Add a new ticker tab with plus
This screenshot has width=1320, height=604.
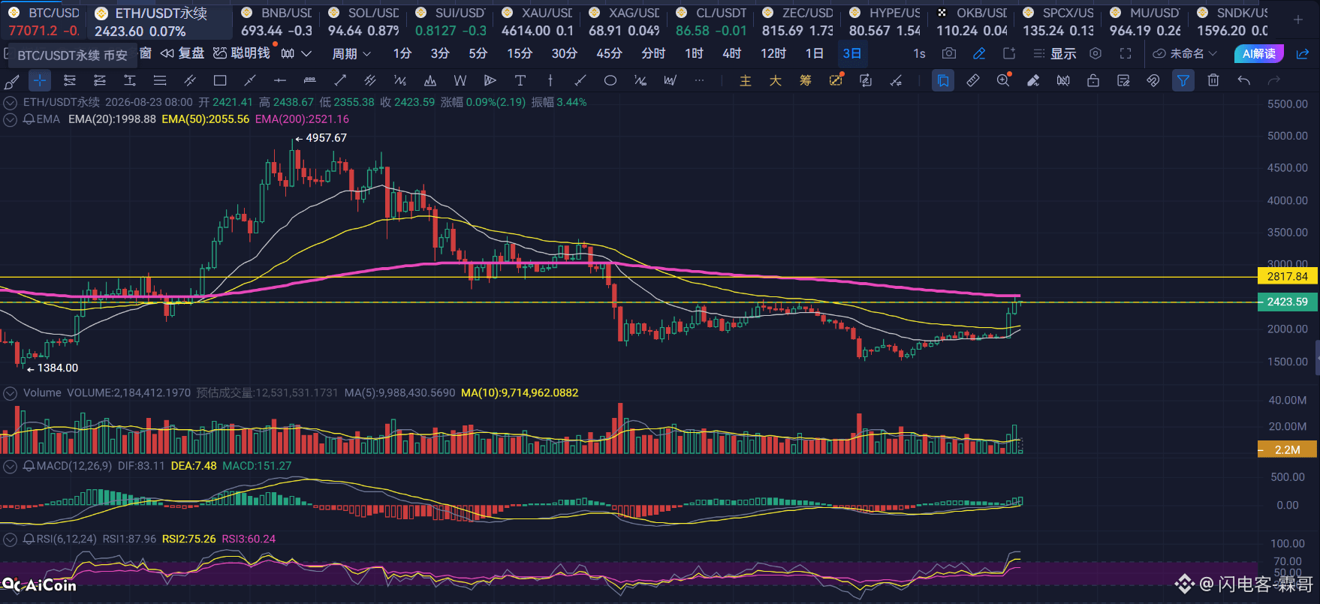pos(1298,20)
